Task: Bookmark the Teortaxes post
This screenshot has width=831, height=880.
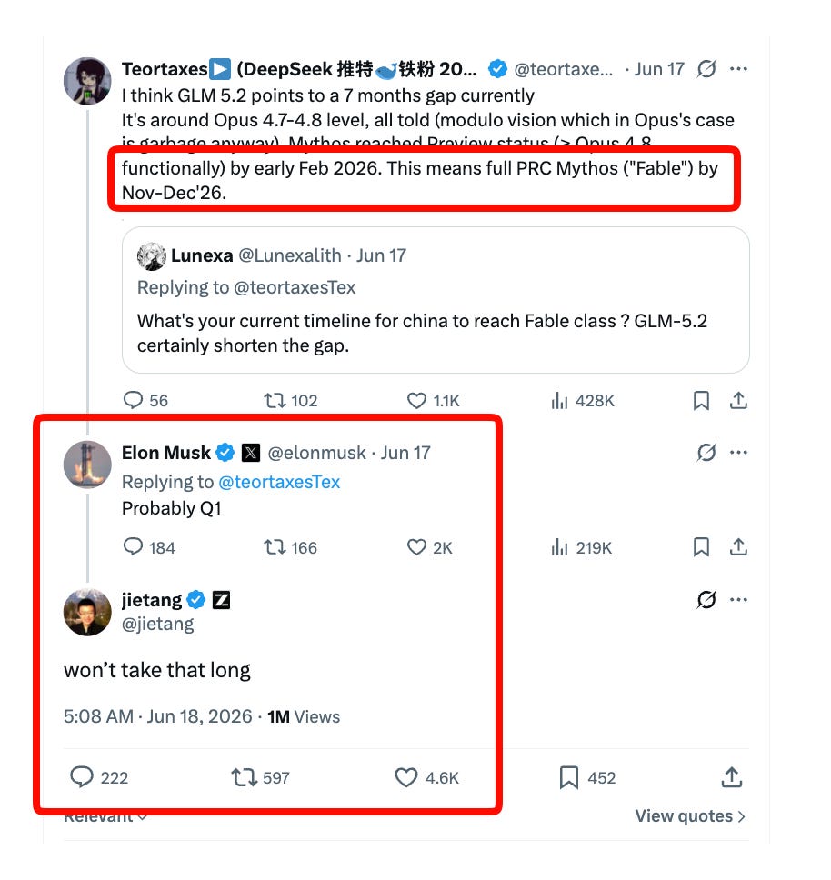Action: tap(701, 401)
